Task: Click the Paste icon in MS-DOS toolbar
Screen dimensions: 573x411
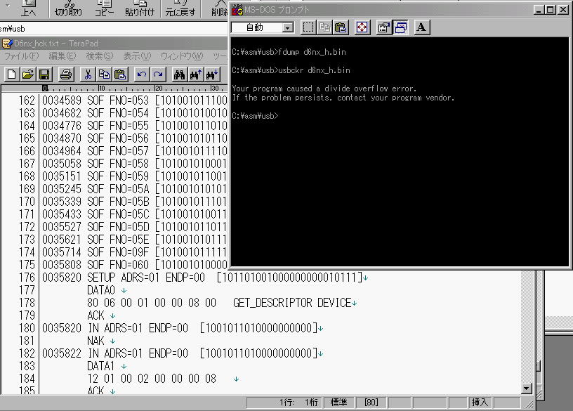Action: (x=341, y=27)
